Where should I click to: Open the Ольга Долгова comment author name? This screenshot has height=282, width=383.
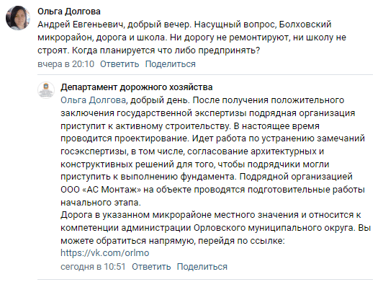pyautogui.click(x=69, y=12)
